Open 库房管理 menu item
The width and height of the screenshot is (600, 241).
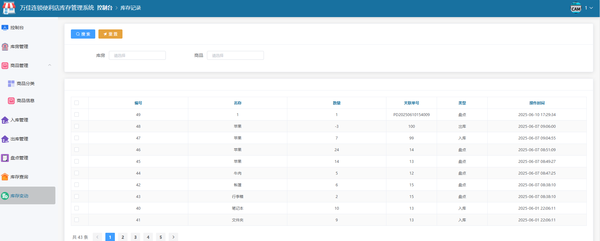28,46
